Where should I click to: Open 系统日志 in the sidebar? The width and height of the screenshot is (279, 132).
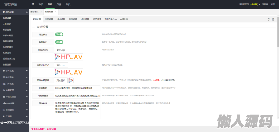click(x=15, y=53)
